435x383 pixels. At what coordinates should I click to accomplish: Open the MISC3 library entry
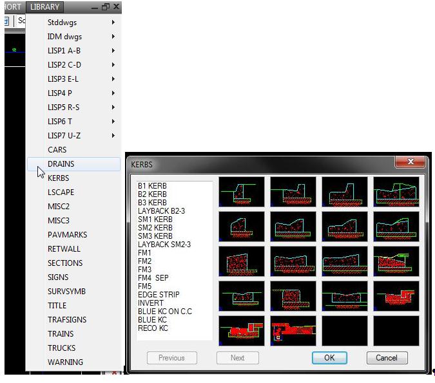pyautogui.click(x=74, y=220)
